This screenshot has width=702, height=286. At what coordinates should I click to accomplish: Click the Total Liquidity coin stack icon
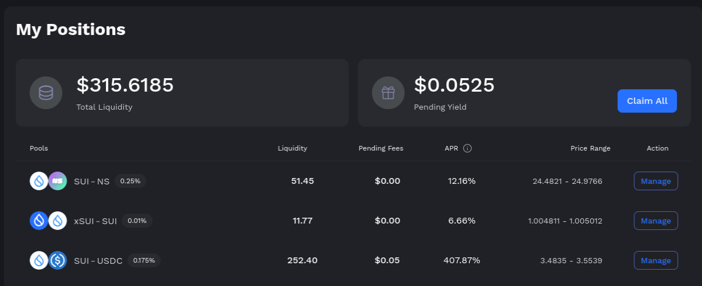click(46, 93)
